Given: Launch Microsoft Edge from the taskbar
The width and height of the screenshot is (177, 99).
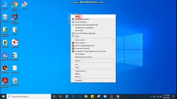Looking at the screenshot, I should click(x=73, y=97).
